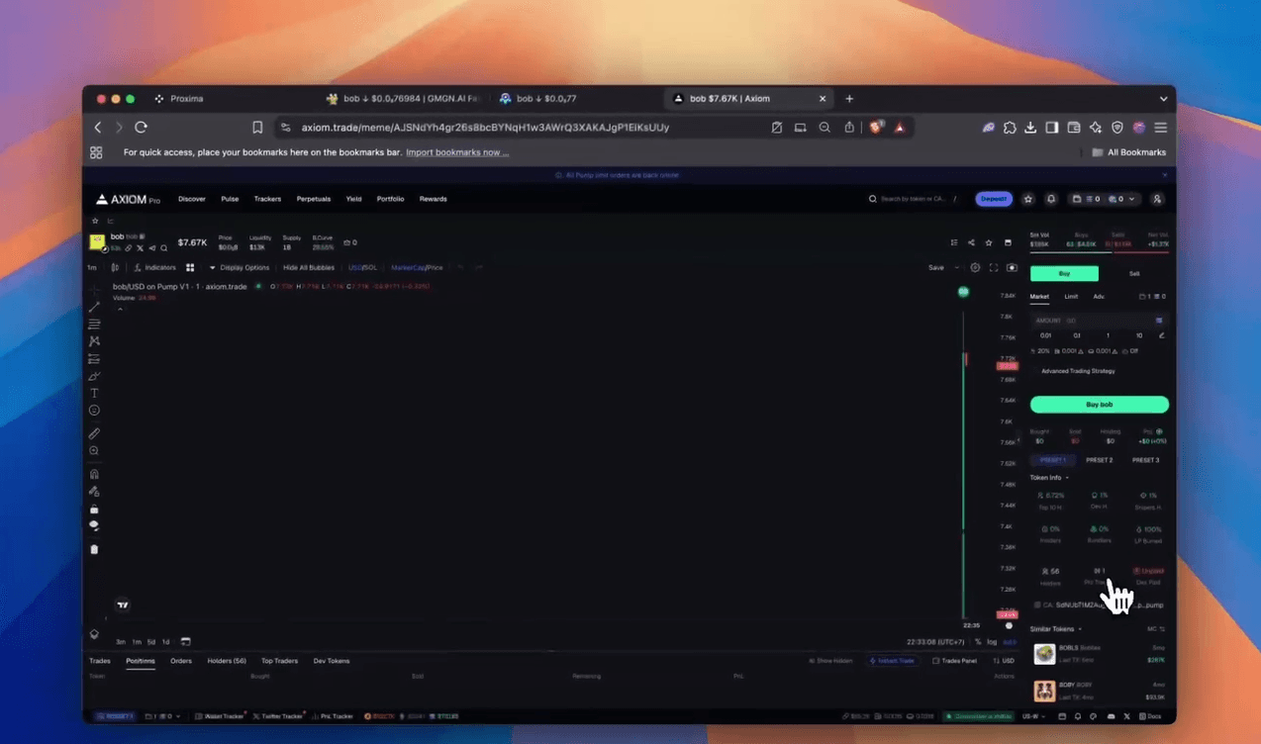Open the Top Traders tab

click(279, 661)
